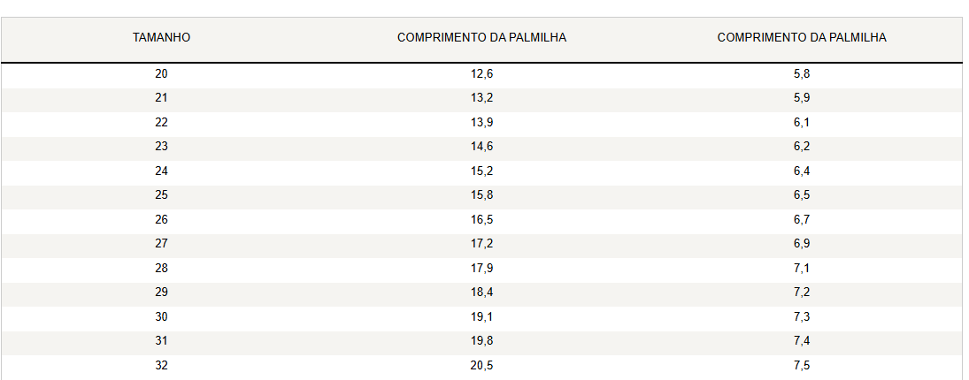Image resolution: width=969 pixels, height=380 pixels.
Task: Select the size 29 cell
Action: pos(161,293)
